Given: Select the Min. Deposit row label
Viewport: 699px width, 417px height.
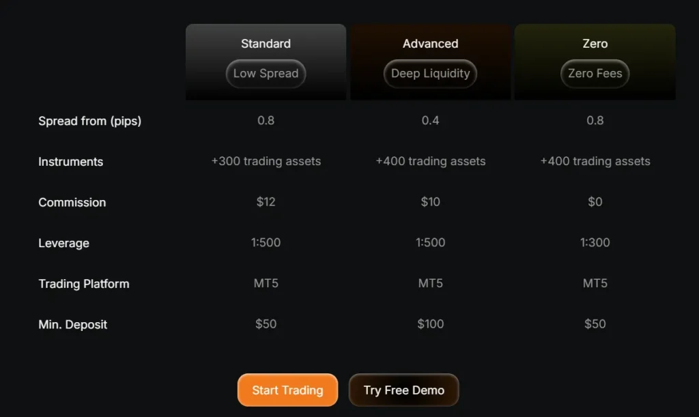Looking at the screenshot, I should point(72,325).
